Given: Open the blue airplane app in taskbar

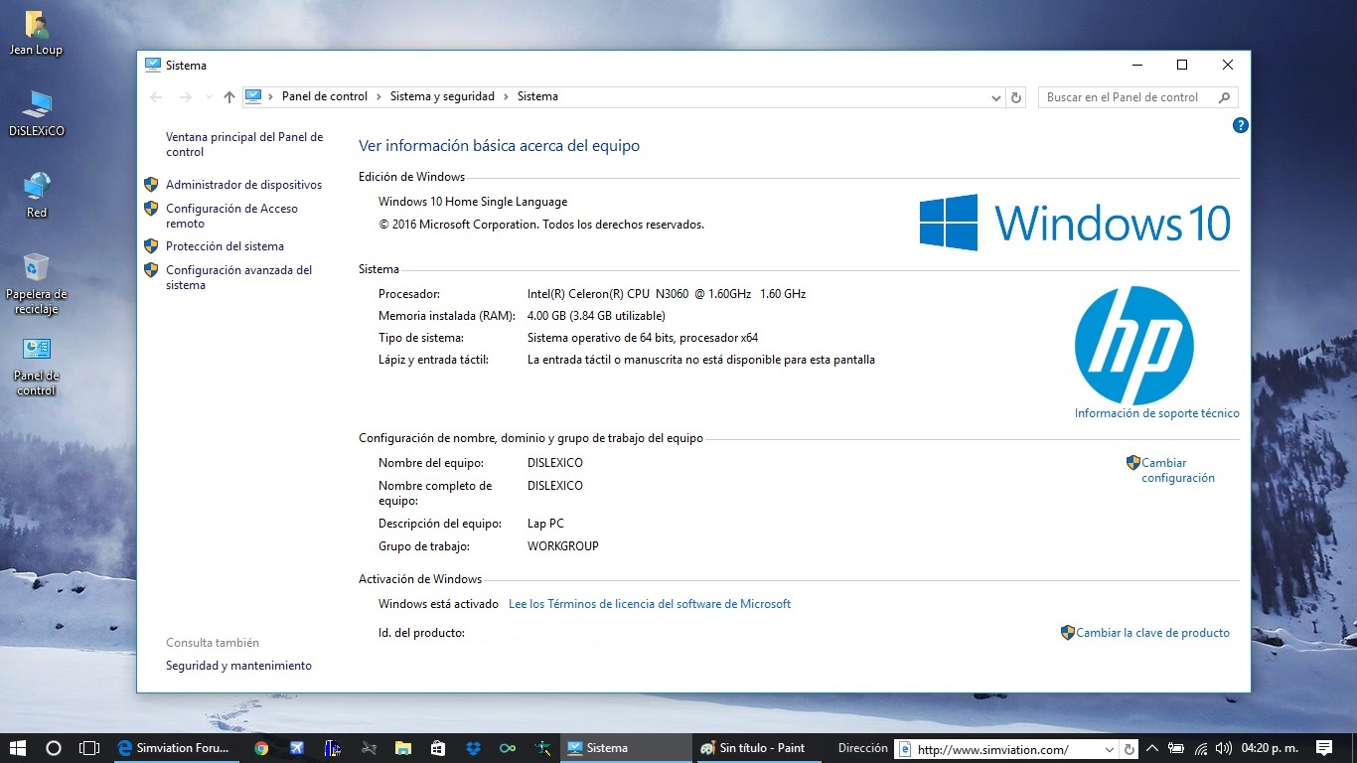Looking at the screenshot, I should click(297, 748).
